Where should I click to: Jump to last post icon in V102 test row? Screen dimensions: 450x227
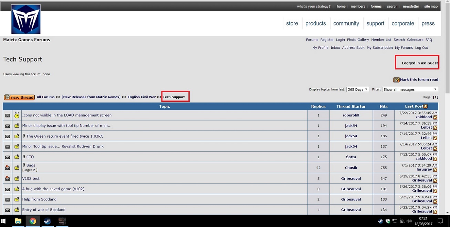tap(435, 181)
